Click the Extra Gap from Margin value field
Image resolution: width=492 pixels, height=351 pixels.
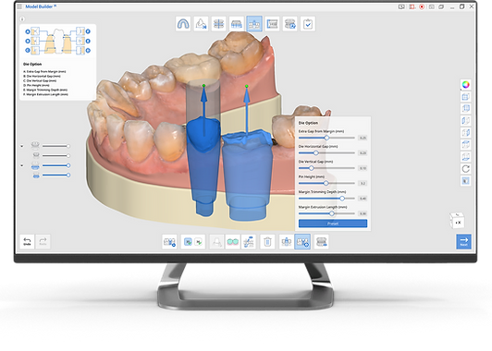pos(363,138)
